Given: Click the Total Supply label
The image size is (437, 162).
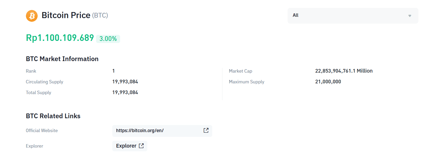Looking at the screenshot, I should (x=38, y=92).
